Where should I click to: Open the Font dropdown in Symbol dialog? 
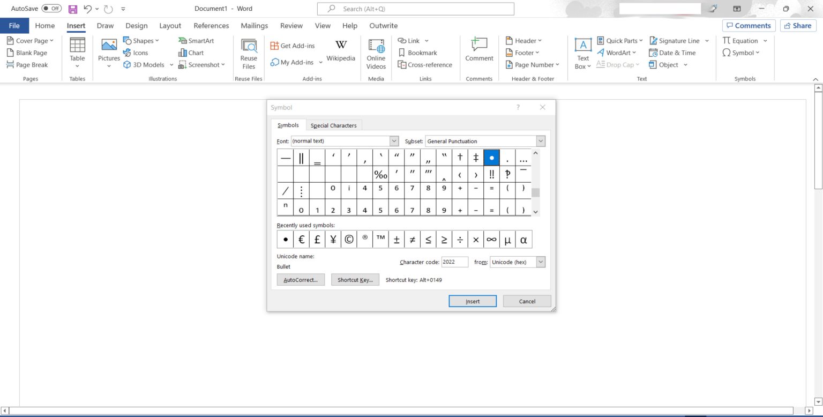[394, 141]
